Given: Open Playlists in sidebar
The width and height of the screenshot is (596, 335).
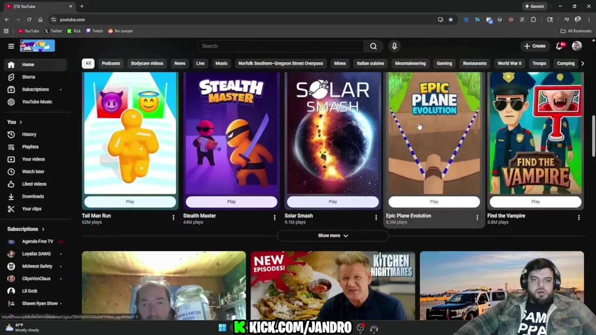Looking at the screenshot, I should pyautogui.click(x=35, y=147).
